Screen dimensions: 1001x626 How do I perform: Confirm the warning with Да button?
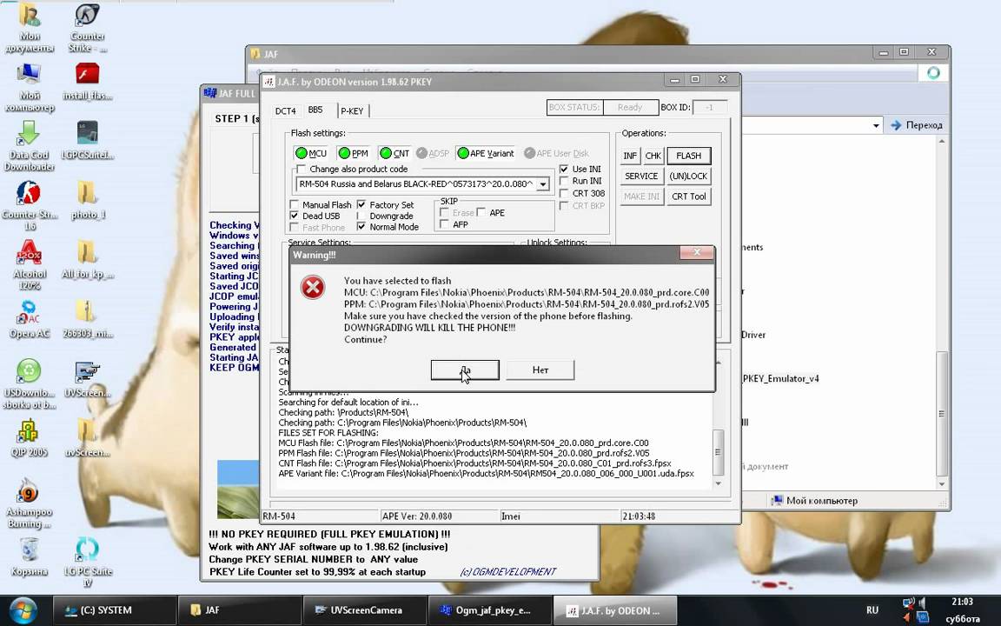(465, 370)
